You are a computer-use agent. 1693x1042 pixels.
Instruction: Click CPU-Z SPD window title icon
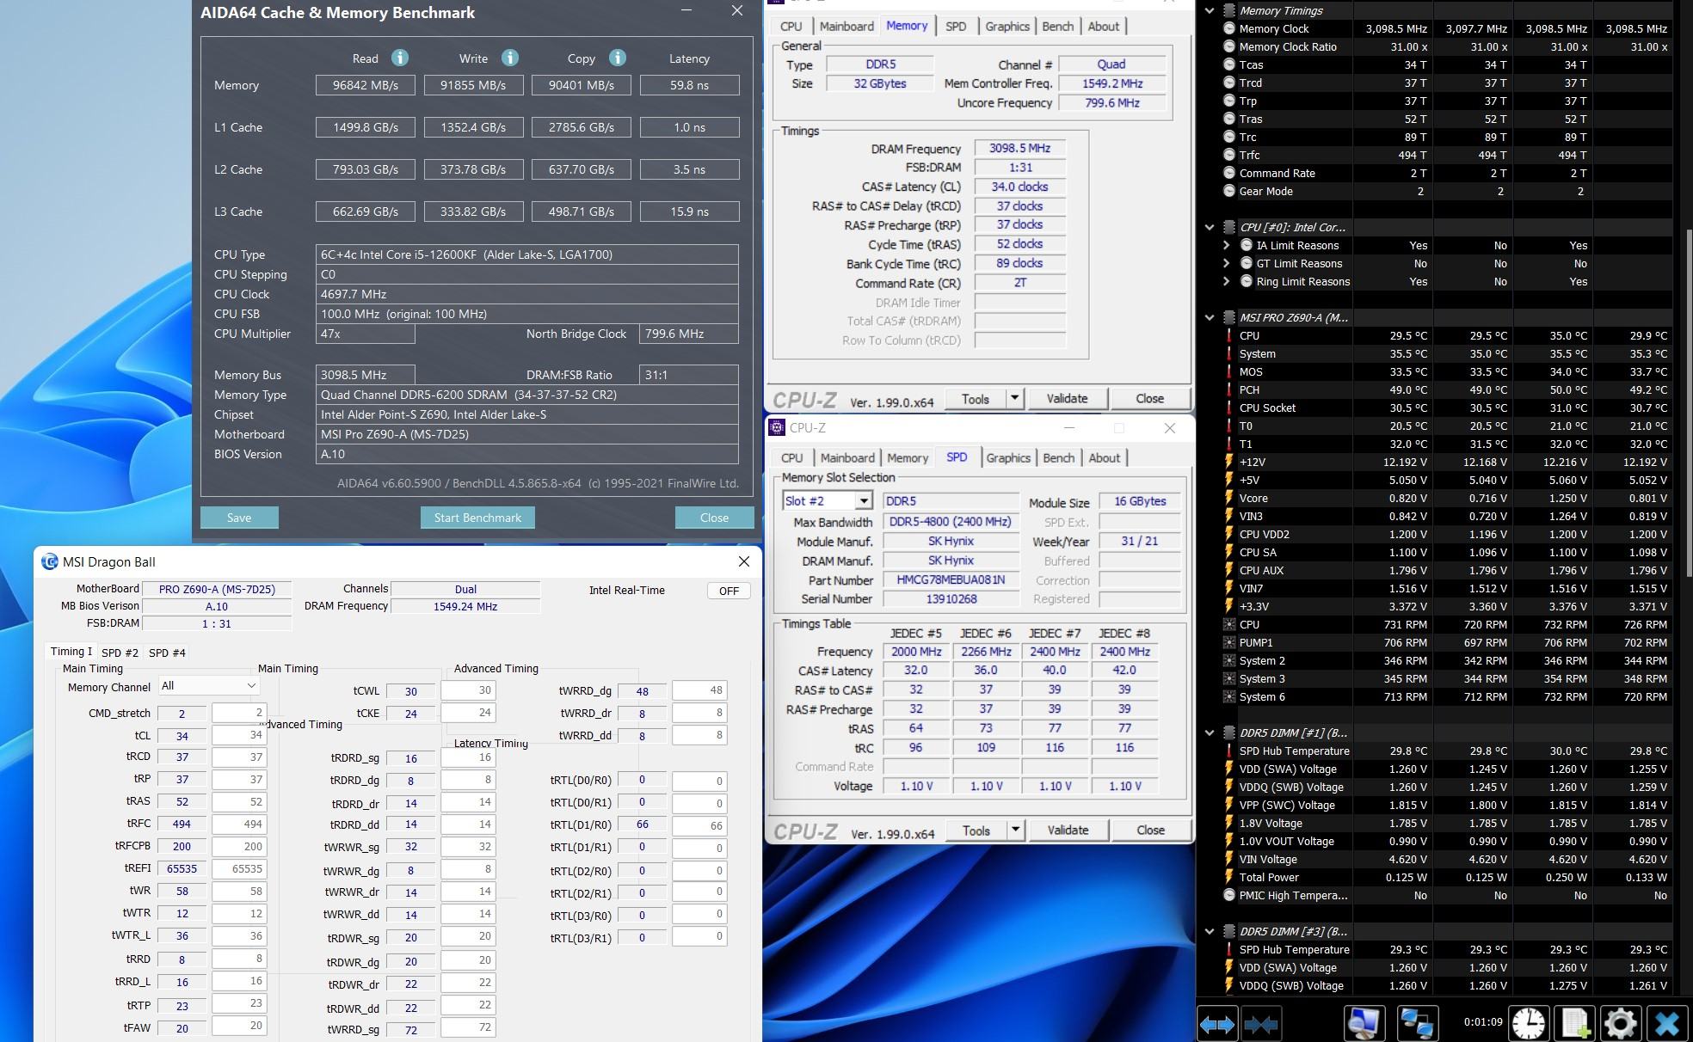[x=777, y=427]
